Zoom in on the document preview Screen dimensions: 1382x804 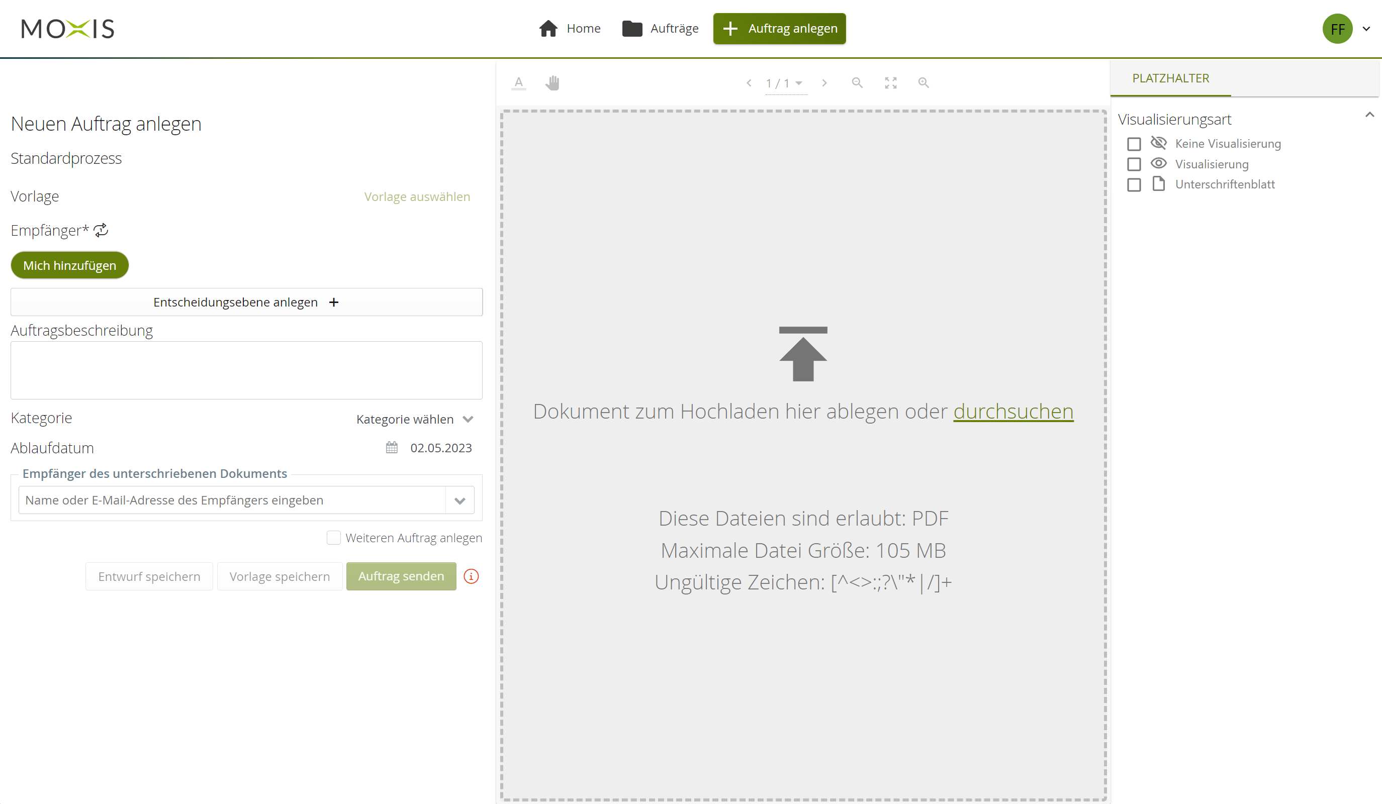click(x=924, y=83)
